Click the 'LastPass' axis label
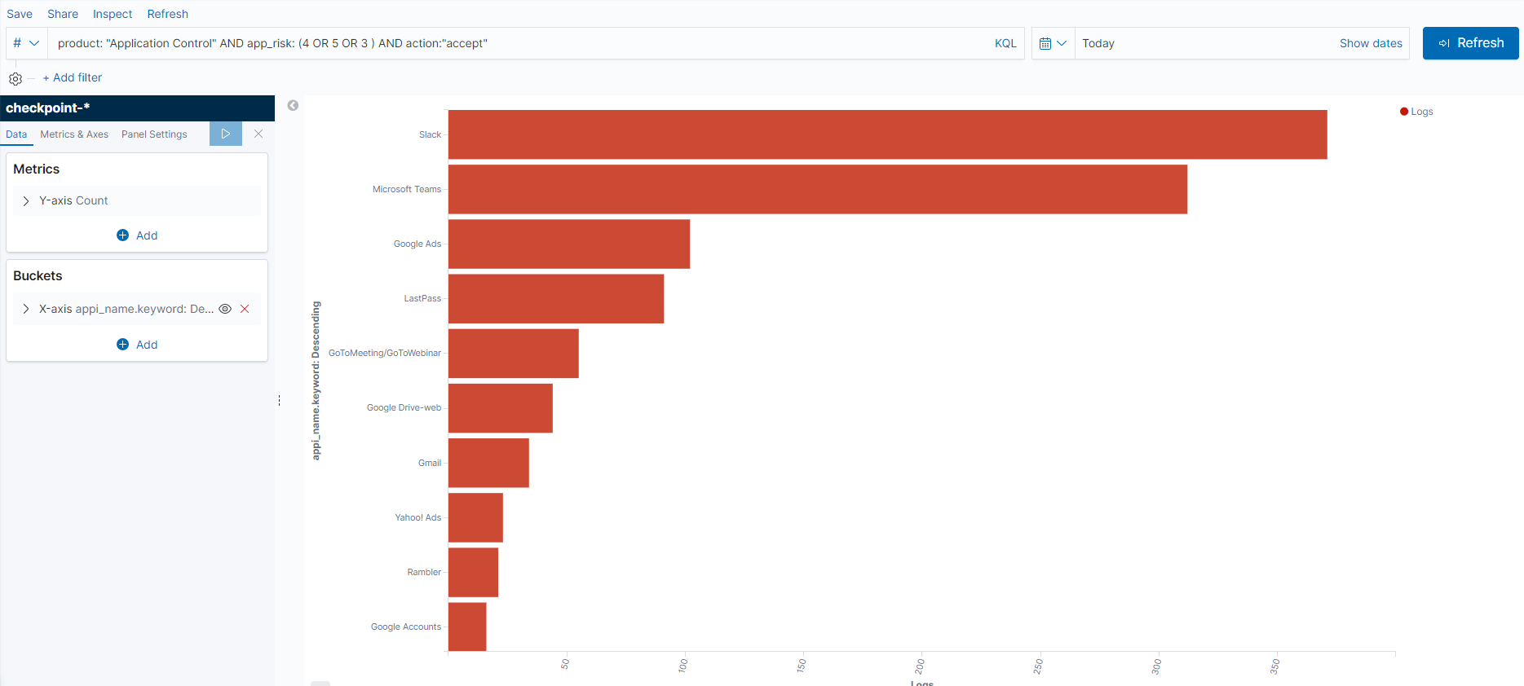This screenshot has width=1524, height=686. coord(422,298)
